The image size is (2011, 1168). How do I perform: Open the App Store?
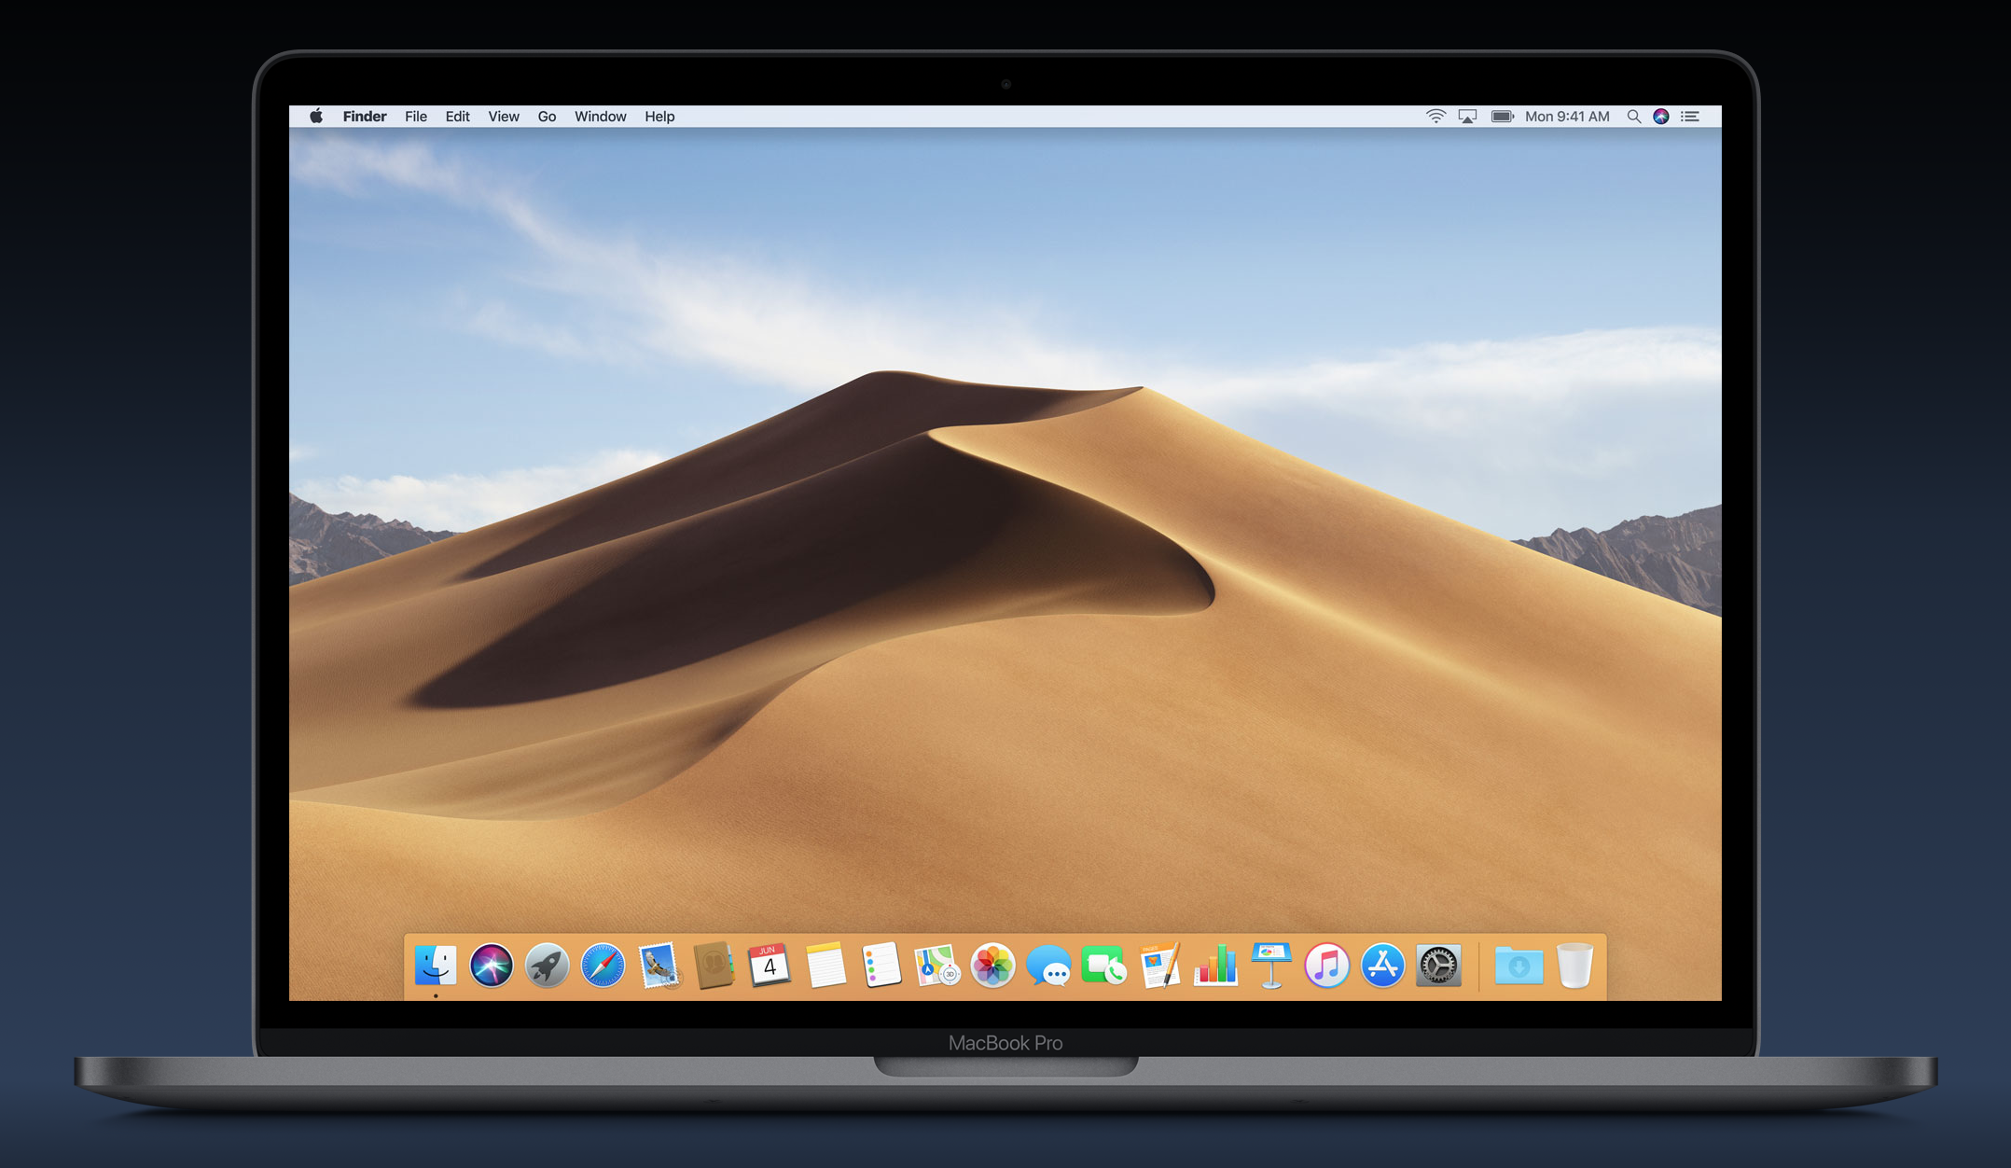point(1382,966)
